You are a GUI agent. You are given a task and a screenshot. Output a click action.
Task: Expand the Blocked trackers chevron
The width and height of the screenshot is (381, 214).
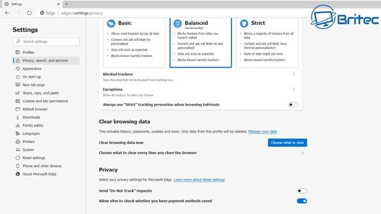[293, 74]
